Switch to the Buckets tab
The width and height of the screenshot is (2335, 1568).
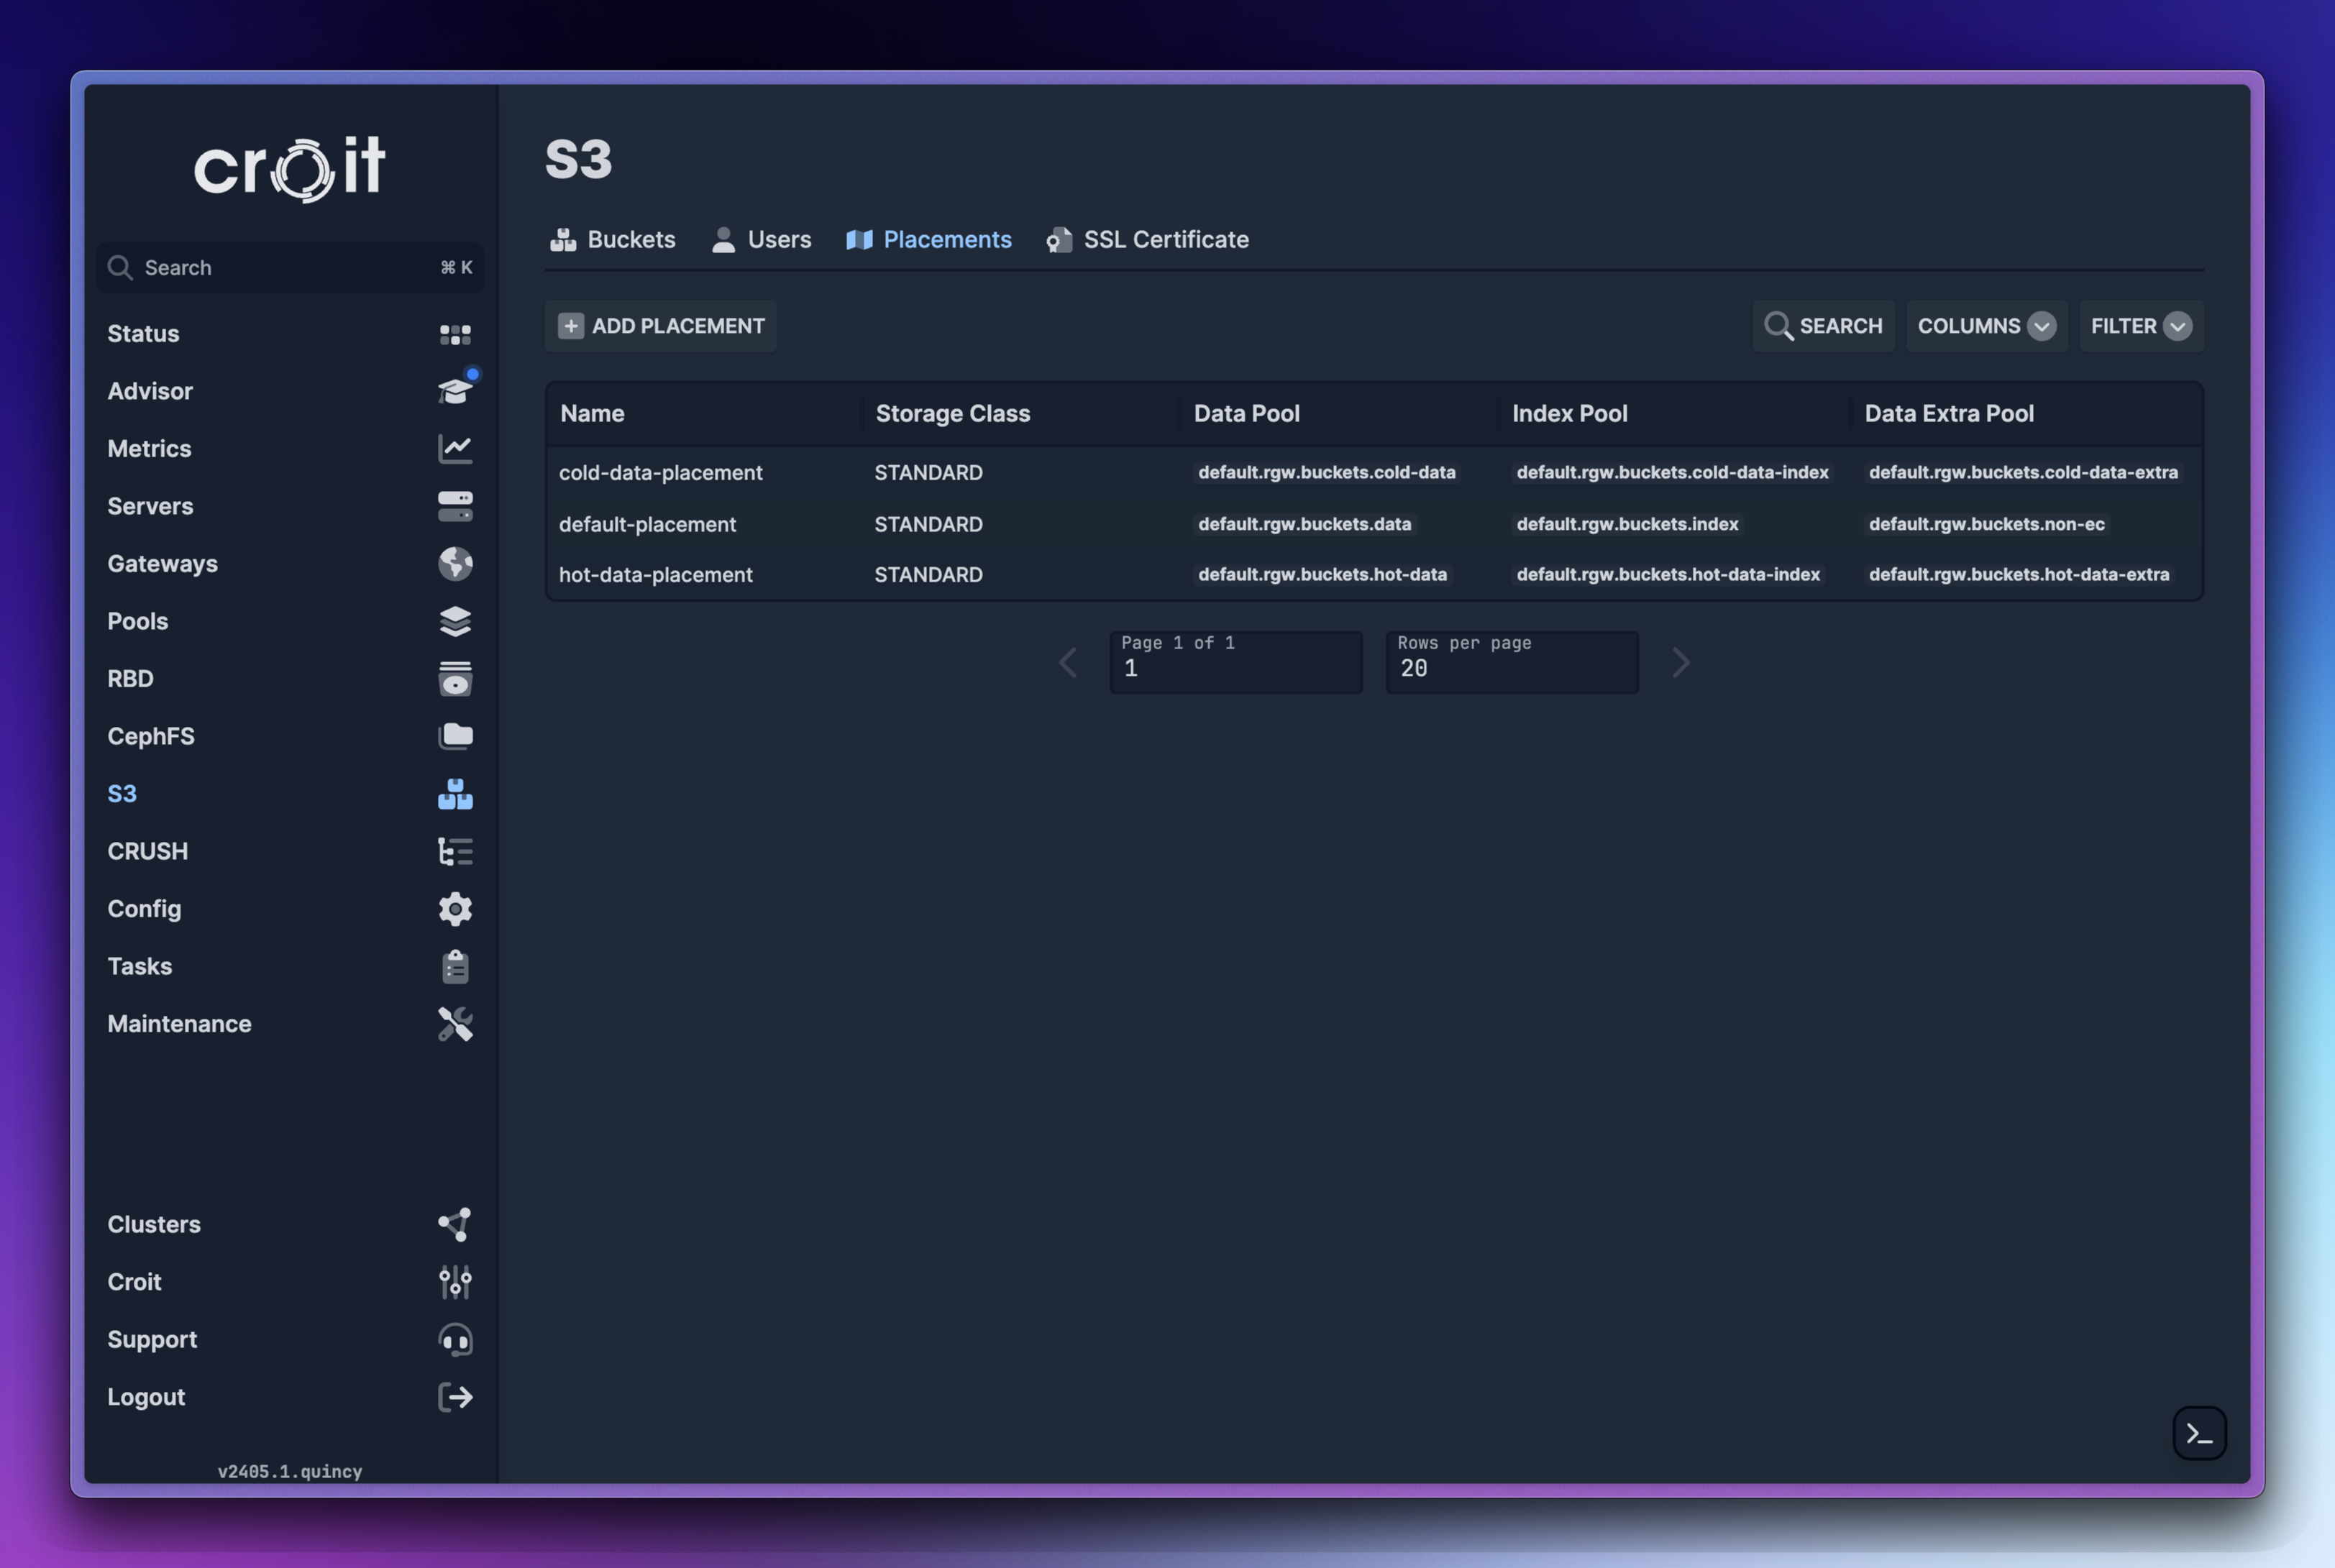(x=613, y=240)
